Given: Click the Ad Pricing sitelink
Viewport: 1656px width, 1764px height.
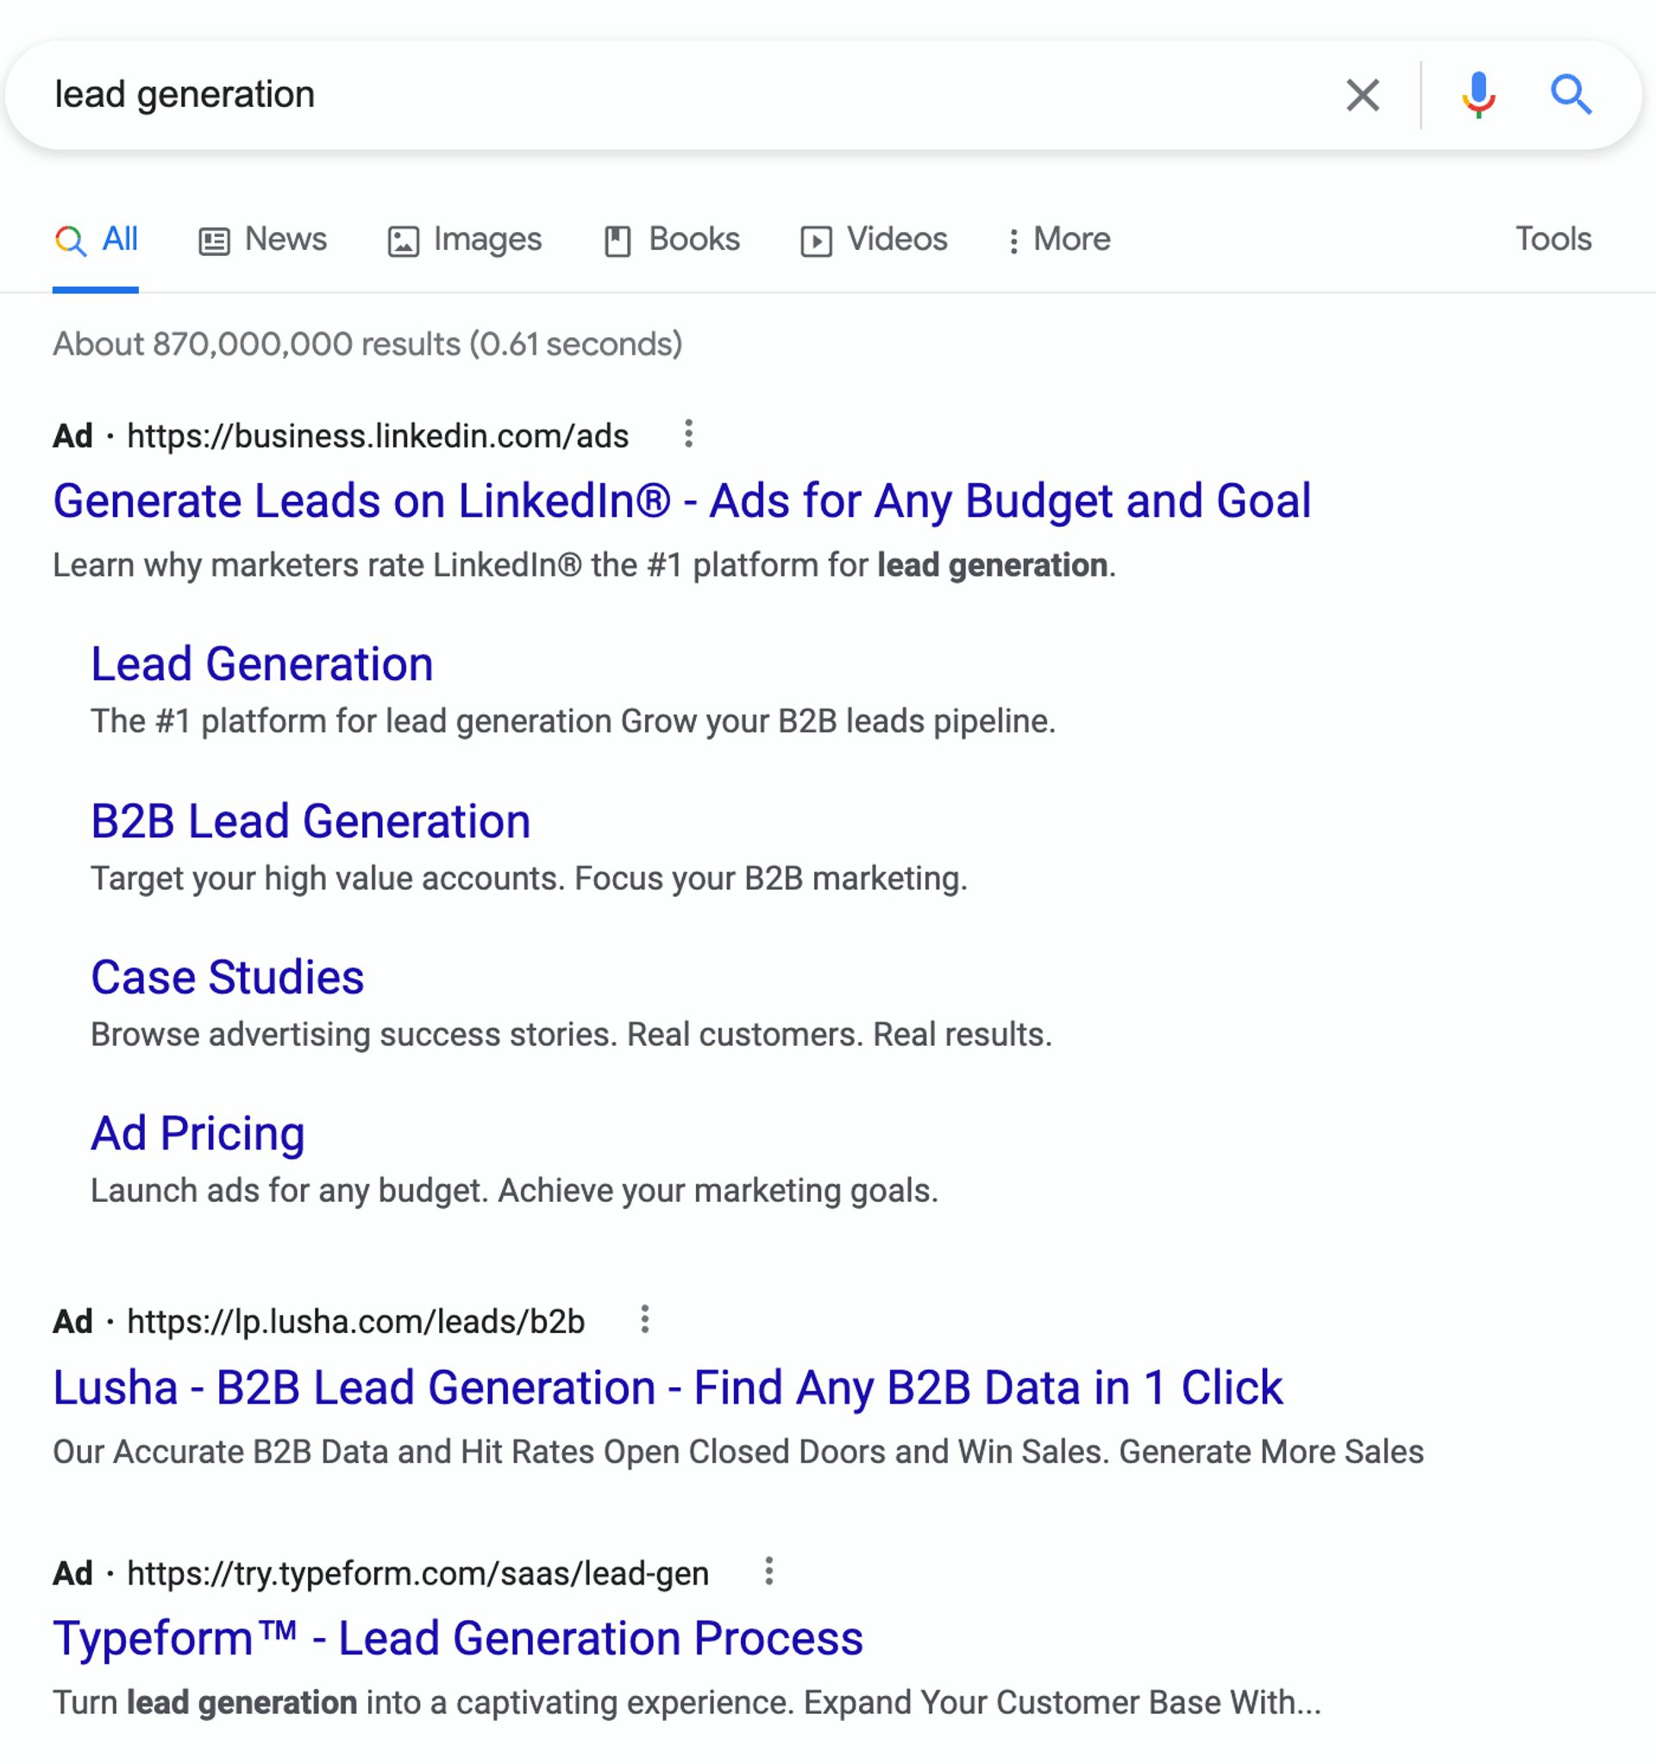Looking at the screenshot, I should [x=197, y=1132].
